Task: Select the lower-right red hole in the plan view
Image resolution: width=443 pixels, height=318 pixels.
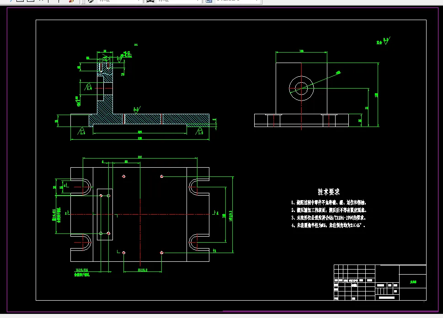Action: (x=161, y=253)
